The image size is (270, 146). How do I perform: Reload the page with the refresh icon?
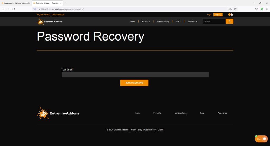pos(13,9)
